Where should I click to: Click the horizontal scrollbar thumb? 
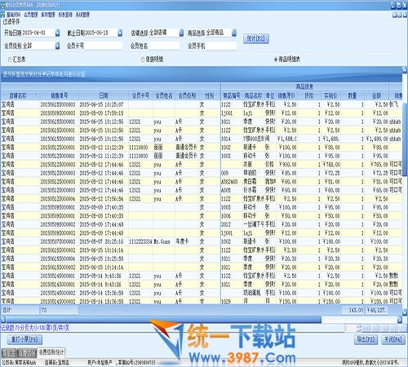[163, 320]
